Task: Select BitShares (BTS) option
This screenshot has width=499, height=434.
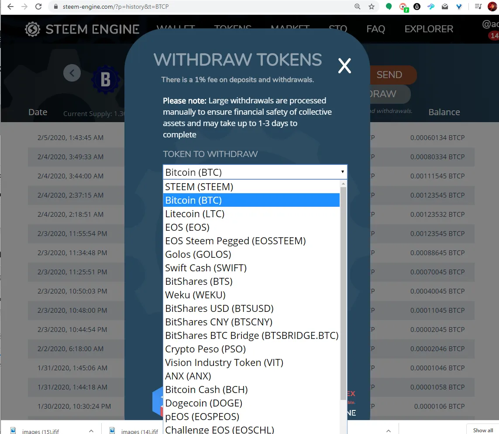Action: click(251, 281)
